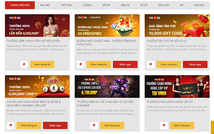This screenshot has width=214, height=134.
Task: Open the 6,150,000đ new member bonus banner
Action: (37, 25)
